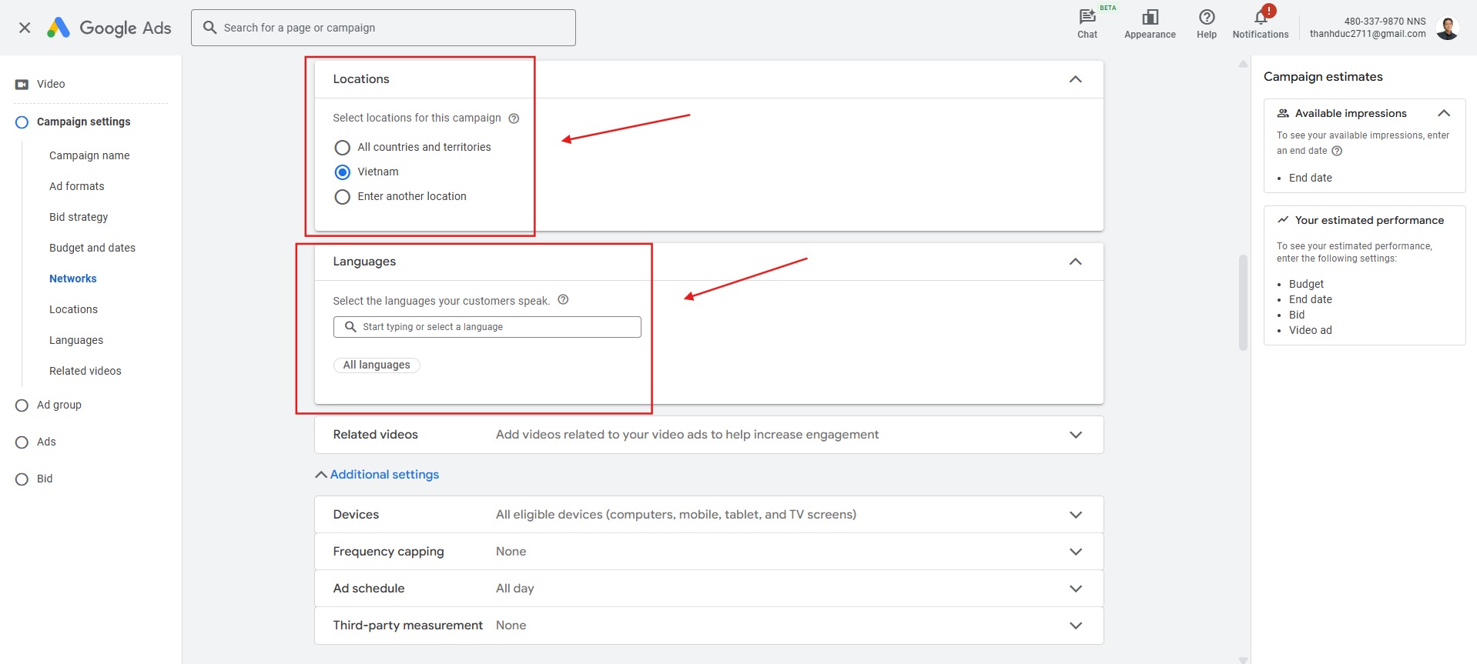Screen dimensions: 1477x664
Task: Select the Vietnam location radio button
Action: coord(343,172)
